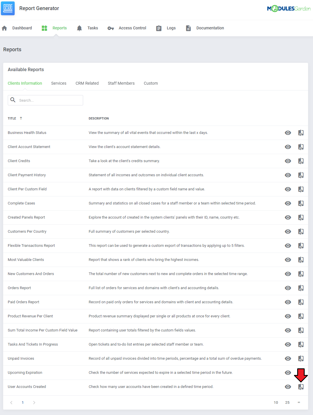Viewport: 313px width, 415px height.
Task: Open the Logs page
Action: (166, 28)
